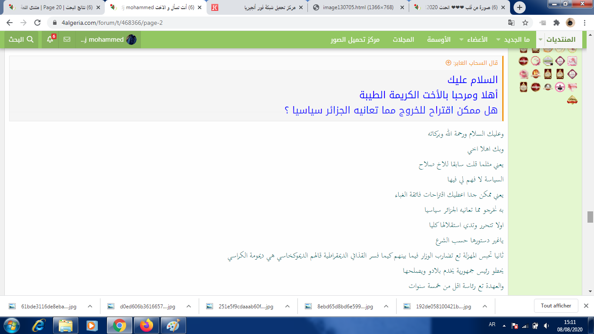Open the notifications bell with 6 alerts
This screenshot has height=334, width=594.
coord(50,40)
